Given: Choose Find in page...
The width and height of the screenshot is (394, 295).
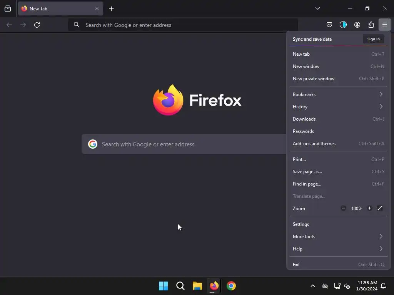Looking at the screenshot, I should (339, 184).
